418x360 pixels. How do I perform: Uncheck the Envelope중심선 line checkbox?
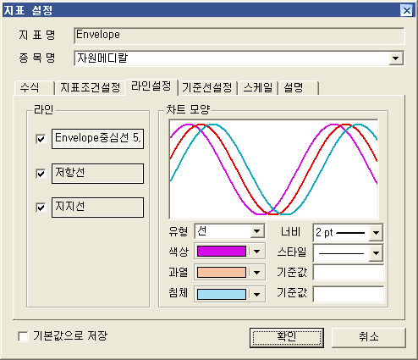pos(41,139)
